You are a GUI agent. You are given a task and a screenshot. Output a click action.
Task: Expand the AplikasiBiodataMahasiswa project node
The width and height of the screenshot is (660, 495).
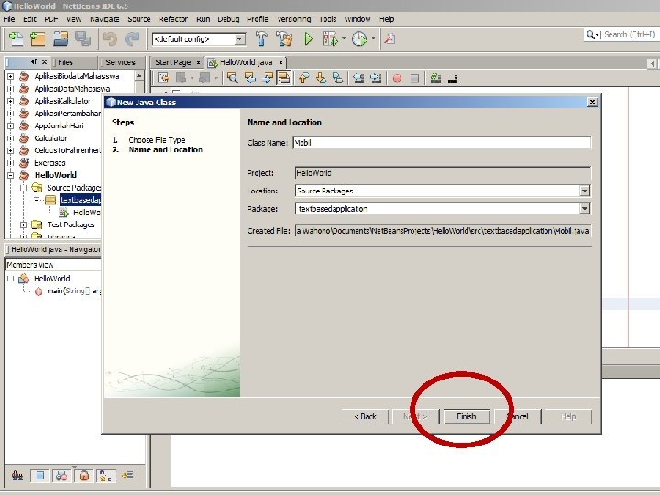click(10, 77)
